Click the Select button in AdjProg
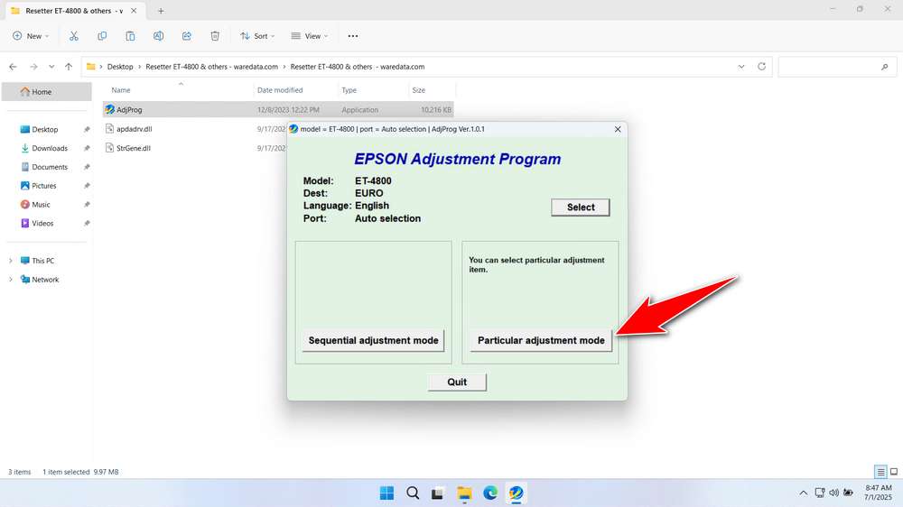903x507 pixels. pyautogui.click(x=581, y=207)
